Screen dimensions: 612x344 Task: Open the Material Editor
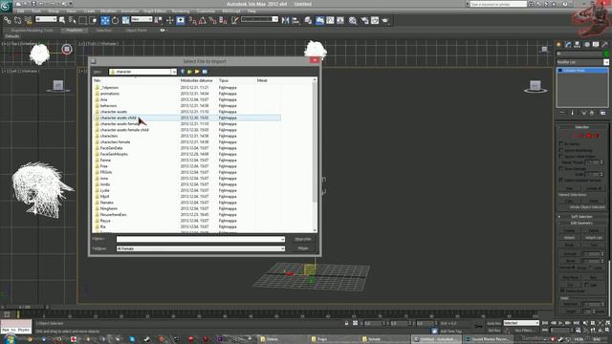[353, 20]
